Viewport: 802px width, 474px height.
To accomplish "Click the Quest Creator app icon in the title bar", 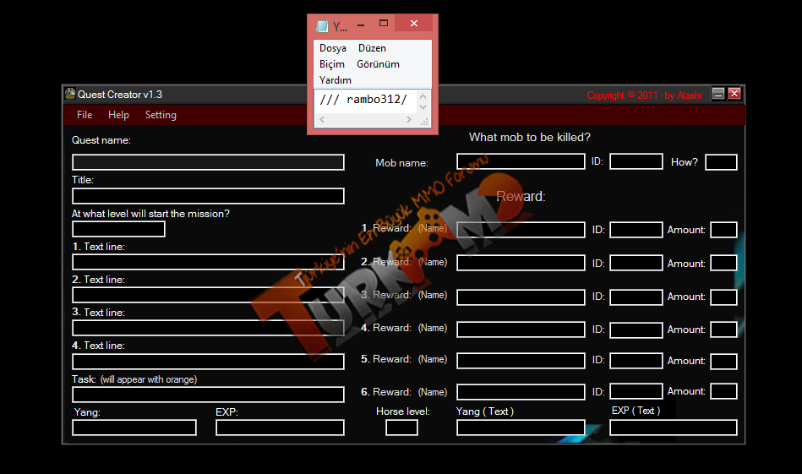I will (70, 94).
